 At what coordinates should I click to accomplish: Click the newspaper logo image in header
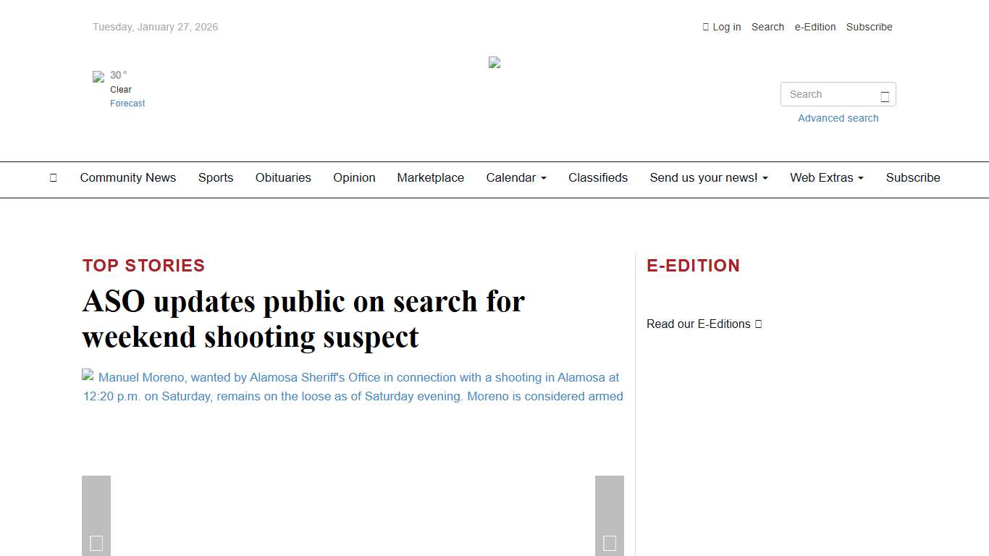[494, 63]
